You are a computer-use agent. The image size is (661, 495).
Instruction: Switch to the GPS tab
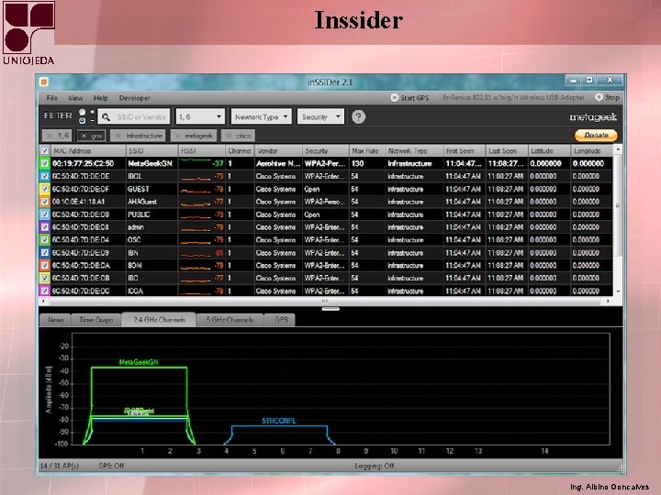[281, 320]
